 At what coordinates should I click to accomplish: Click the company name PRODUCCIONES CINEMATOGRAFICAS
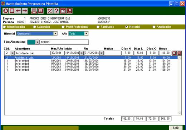(x=50, y=18)
